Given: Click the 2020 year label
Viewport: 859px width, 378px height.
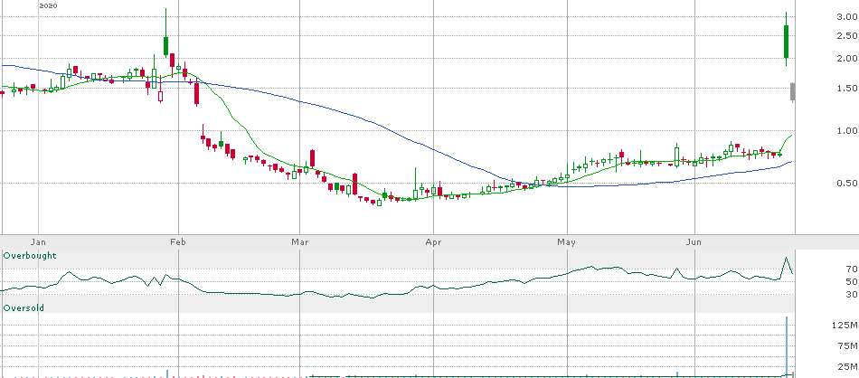Looking at the screenshot, I should [x=48, y=5].
